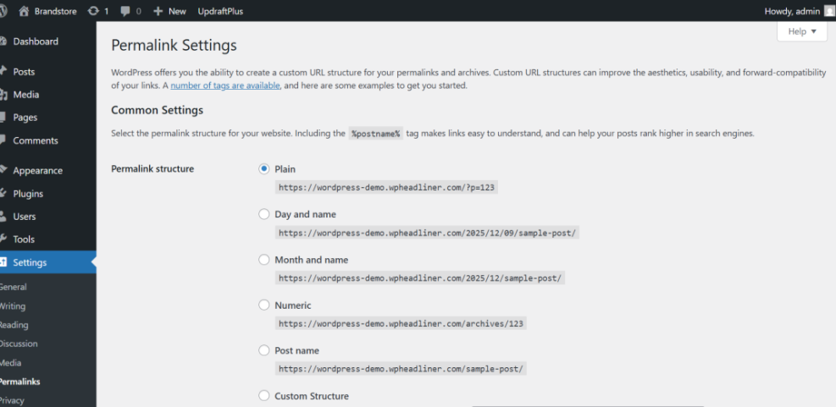The width and height of the screenshot is (836, 407).
Task: Click the Common Settings heading
Action: 158,110
